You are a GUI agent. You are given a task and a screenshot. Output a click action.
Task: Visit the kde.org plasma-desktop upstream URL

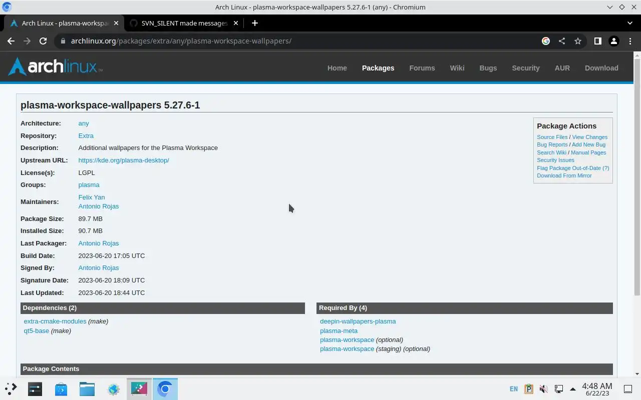[x=124, y=160]
